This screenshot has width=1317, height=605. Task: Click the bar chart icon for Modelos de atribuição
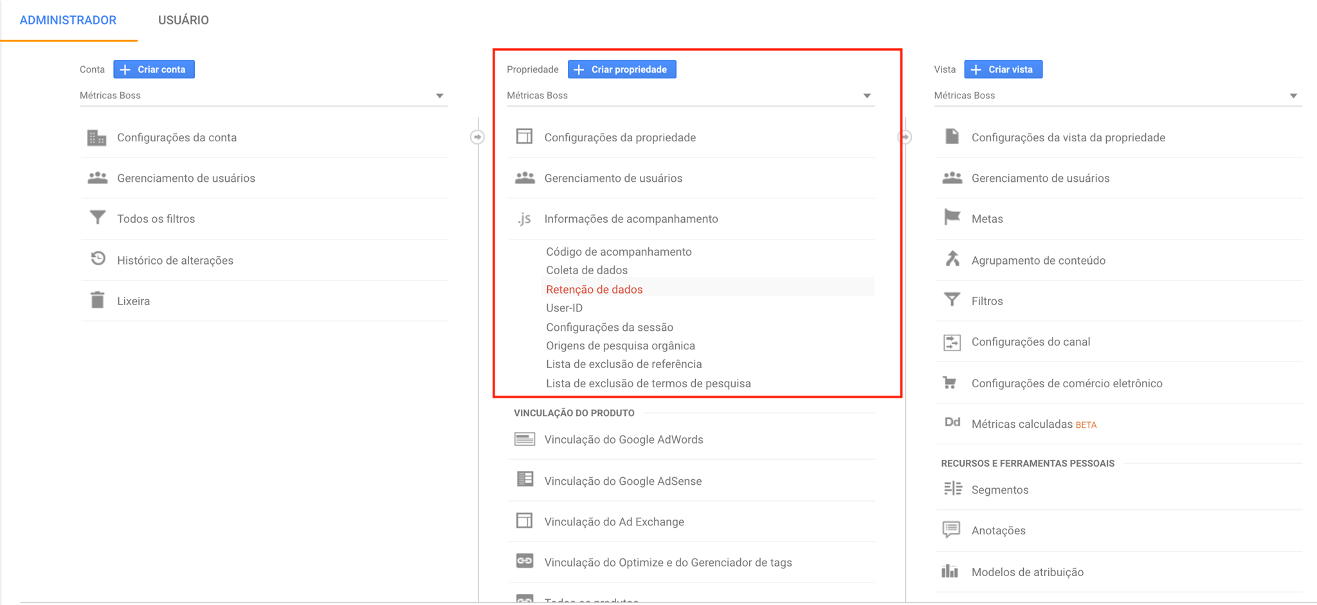[x=950, y=571]
